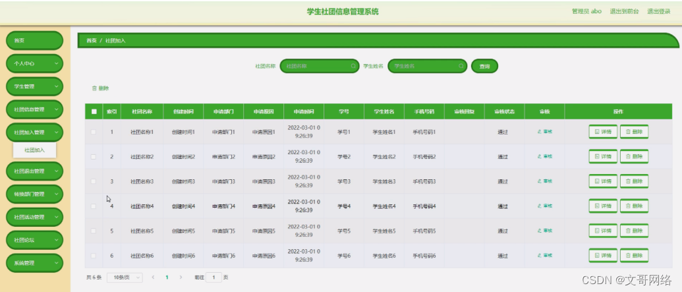
Task: Focus the 学生姓名 search input
Action: pyautogui.click(x=428, y=66)
